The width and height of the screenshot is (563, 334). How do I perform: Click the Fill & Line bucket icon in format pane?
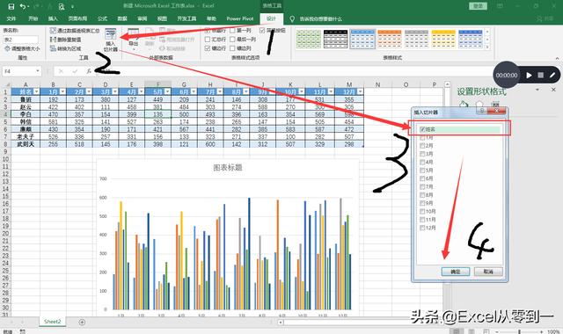464,105
